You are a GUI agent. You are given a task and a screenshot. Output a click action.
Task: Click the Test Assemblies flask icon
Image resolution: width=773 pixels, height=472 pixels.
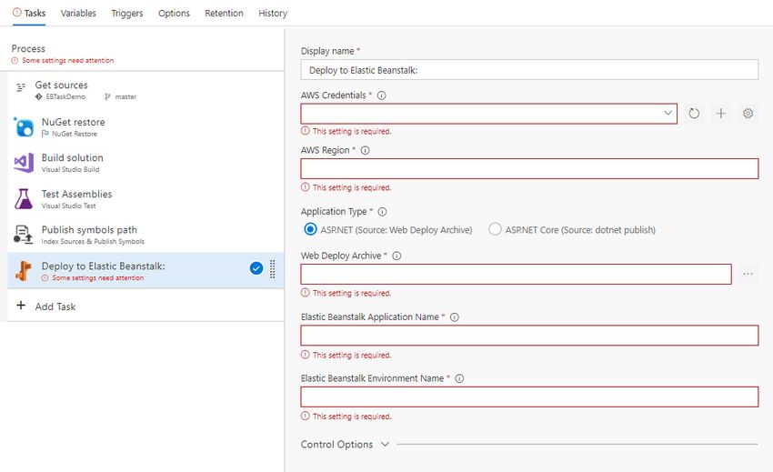pyautogui.click(x=23, y=199)
